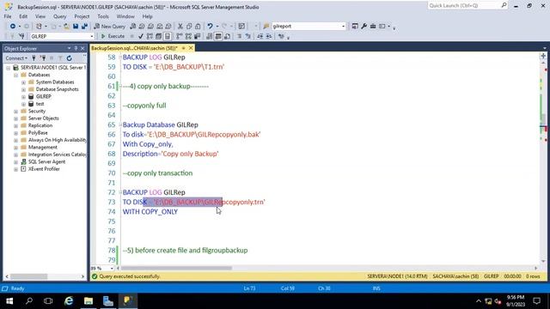Close the BackupSession.sql tab
Screen dimensions: 550x309
(x=191, y=48)
